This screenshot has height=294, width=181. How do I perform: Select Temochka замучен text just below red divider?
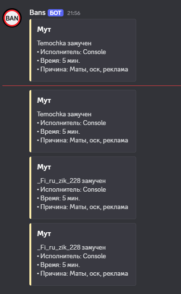64,114
